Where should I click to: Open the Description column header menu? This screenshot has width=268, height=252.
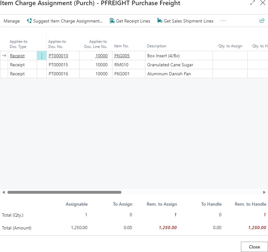click(x=157, y=46)
